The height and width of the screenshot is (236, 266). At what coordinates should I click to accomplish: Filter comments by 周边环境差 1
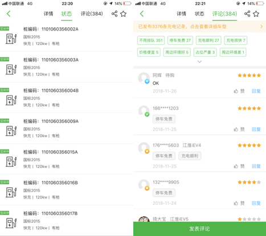point(233,52)
